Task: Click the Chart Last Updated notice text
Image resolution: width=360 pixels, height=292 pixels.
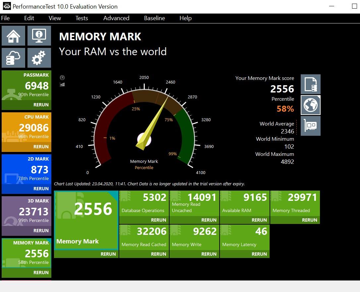Action: tap(149, 184)
